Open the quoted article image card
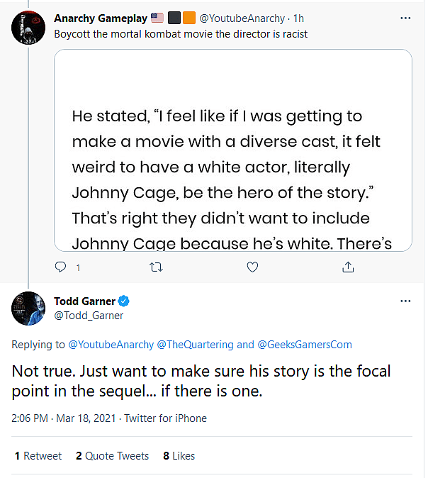Viewport: 428px width, 478px height. coord(232,149)
